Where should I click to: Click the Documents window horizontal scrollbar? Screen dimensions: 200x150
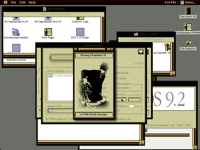19,55
